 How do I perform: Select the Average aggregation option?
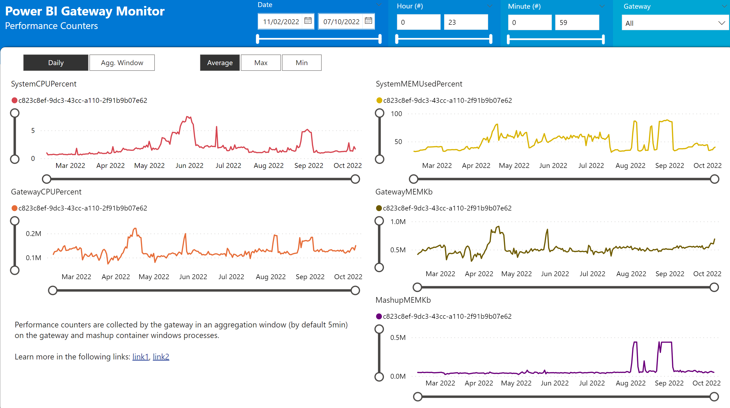[x=220, y=63]
